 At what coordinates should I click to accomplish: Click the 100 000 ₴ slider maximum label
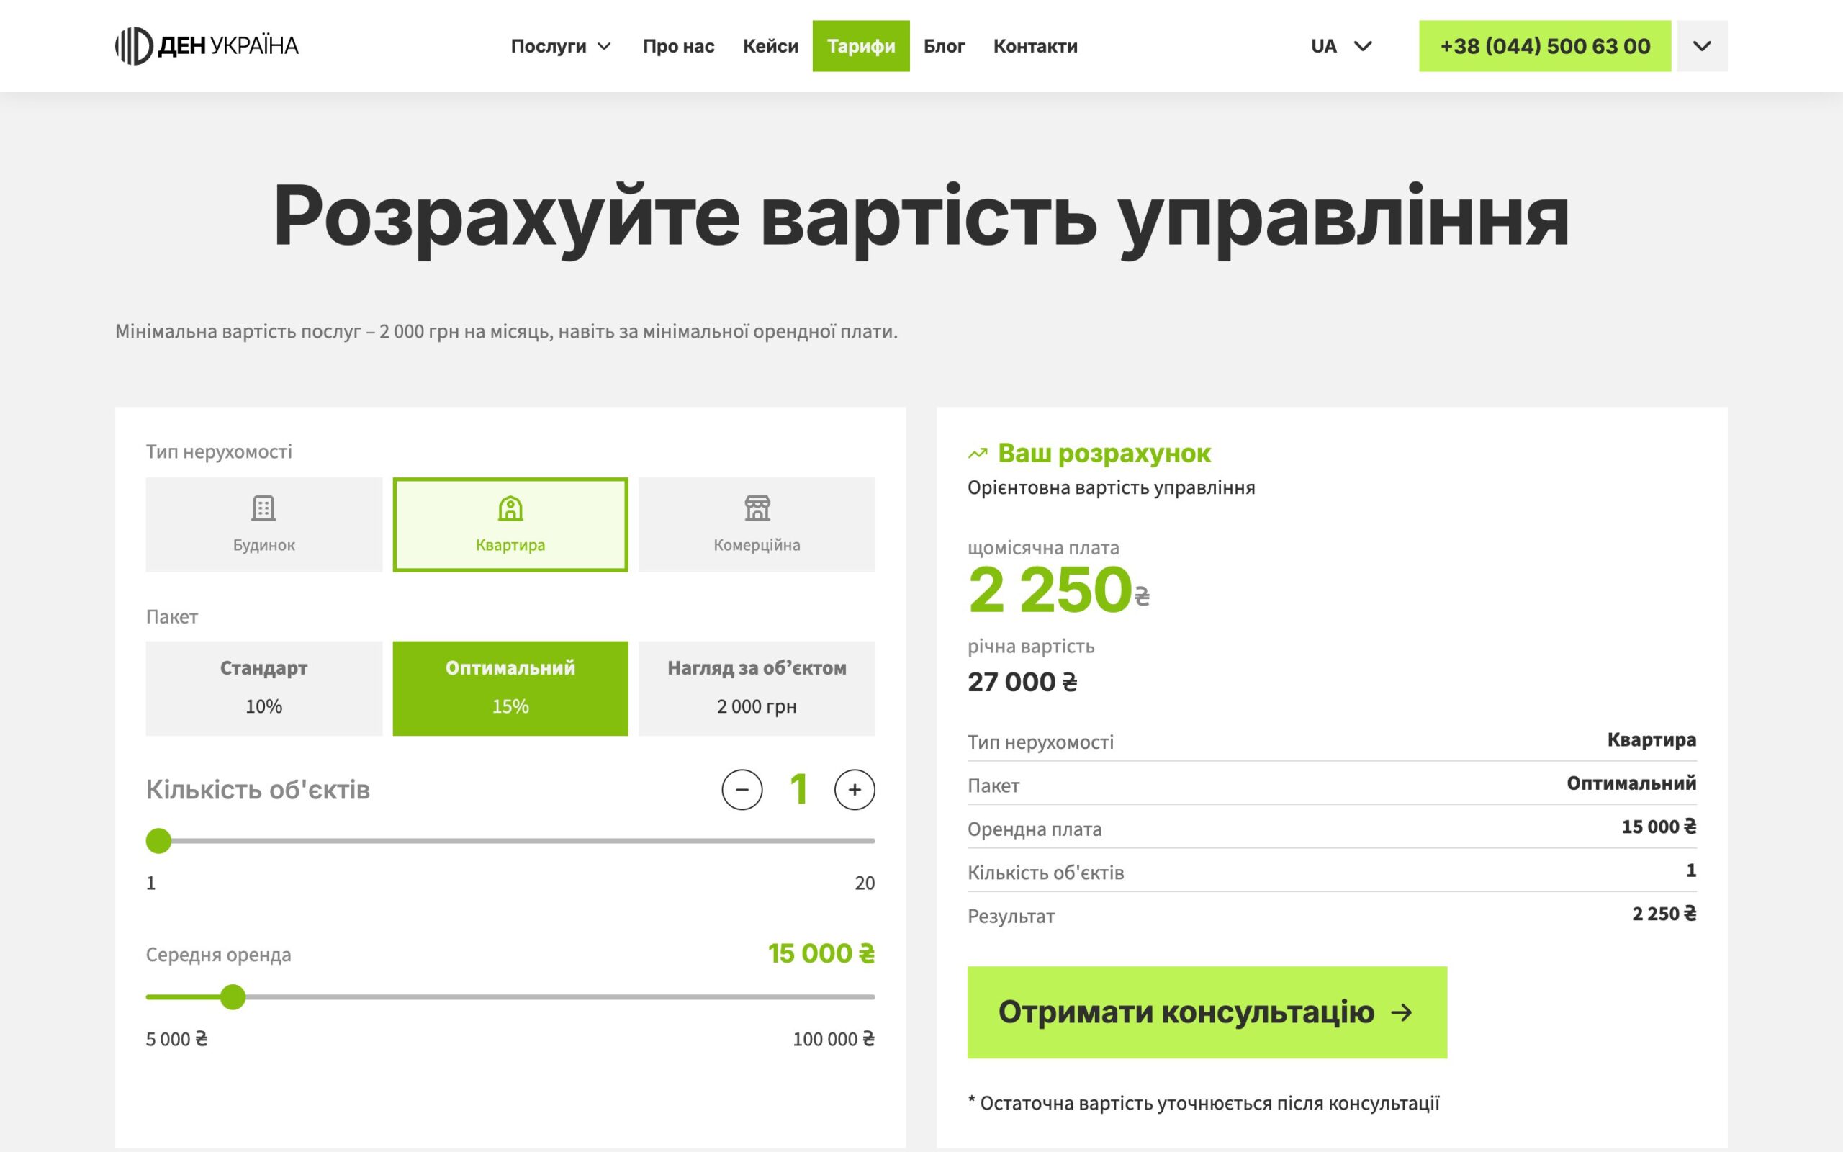833,1039
